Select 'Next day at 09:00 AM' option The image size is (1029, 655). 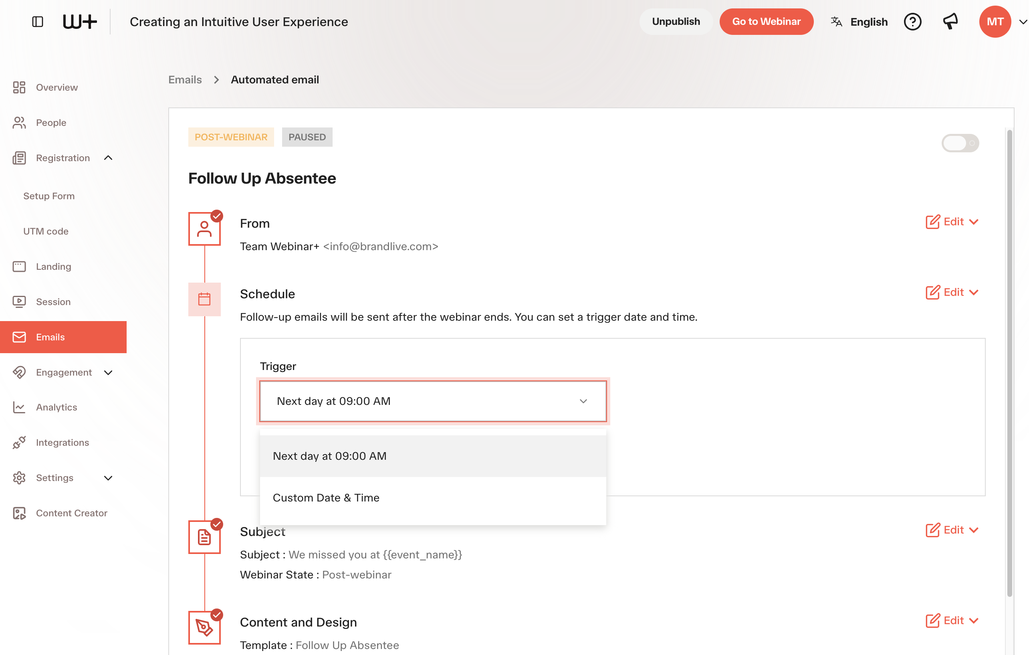click(x=433, y=456)
